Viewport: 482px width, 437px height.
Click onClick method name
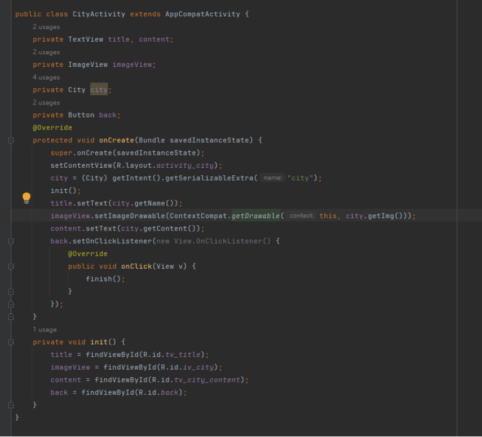[x=136, y=266]
